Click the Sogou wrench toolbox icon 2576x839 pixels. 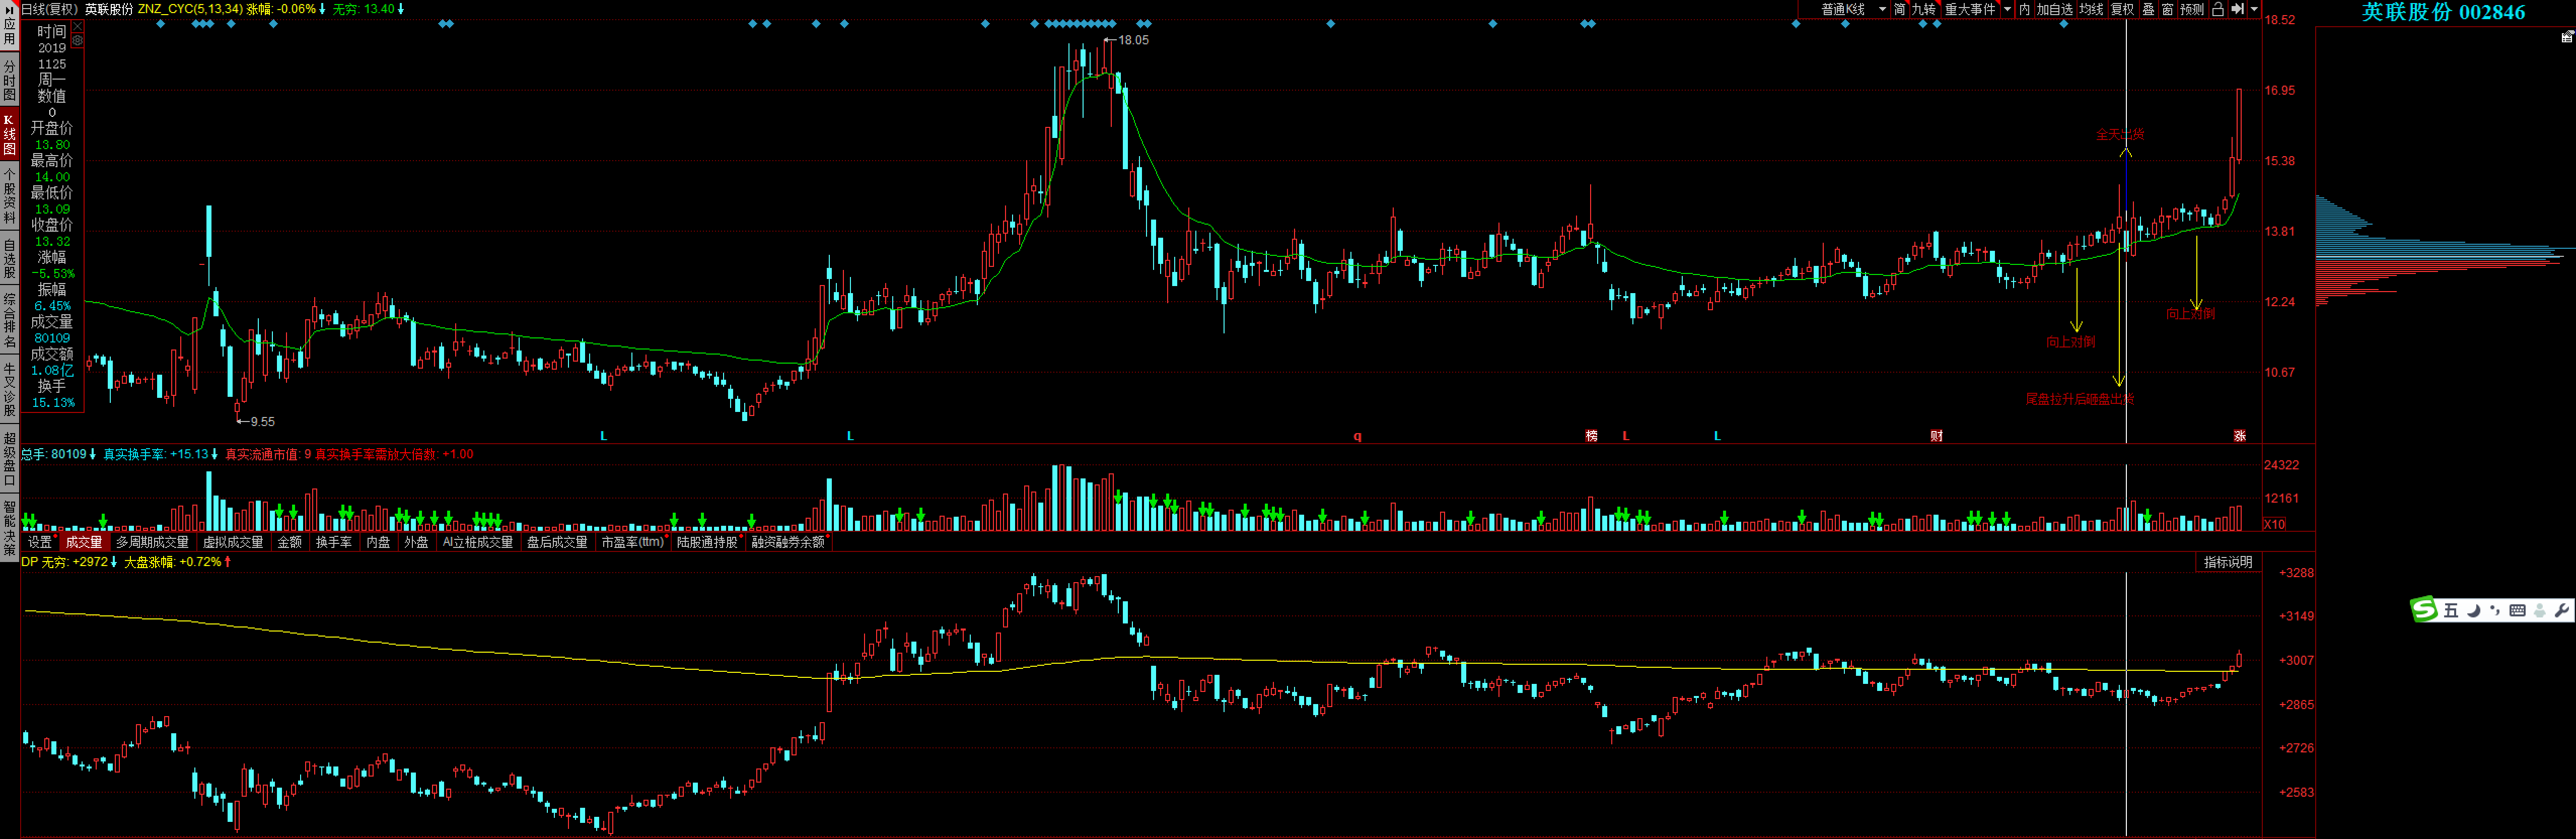click(x=2561, y=610)
